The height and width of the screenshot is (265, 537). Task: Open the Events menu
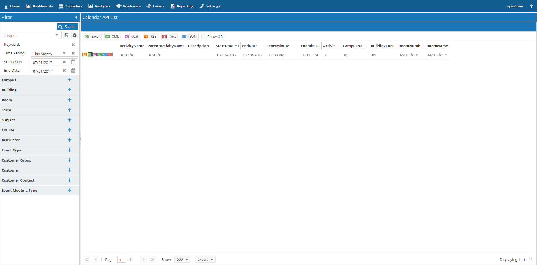(155, 6)
